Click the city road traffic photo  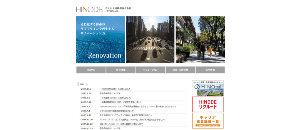click(x=150, y=40)
